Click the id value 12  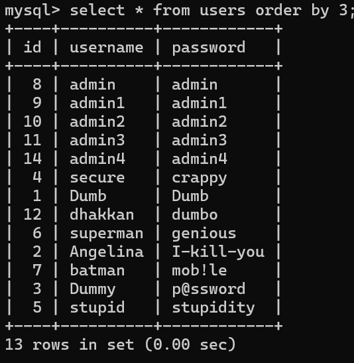[32, 214]
